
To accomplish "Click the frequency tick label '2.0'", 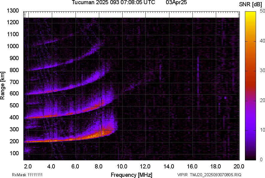I will (28, 167).
